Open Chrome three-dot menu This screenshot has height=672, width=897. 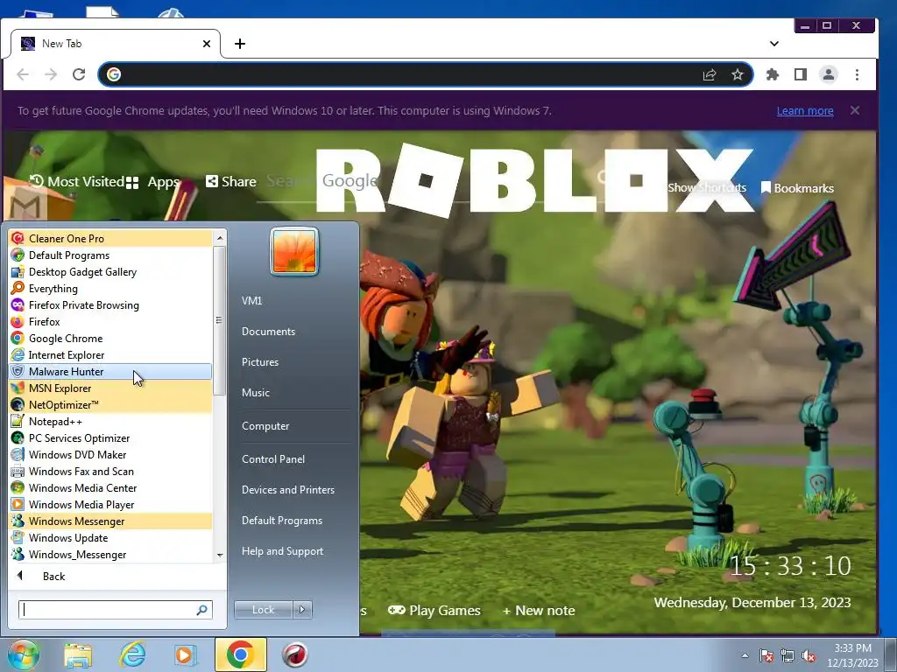pos(857,74)
